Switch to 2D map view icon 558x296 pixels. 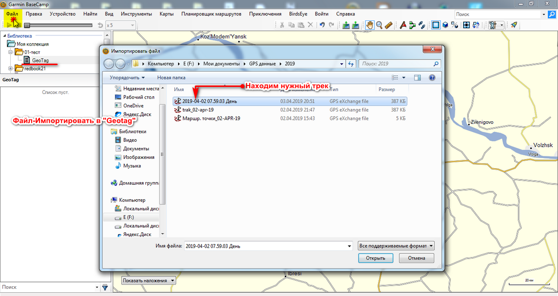click(x=436, y=25)
